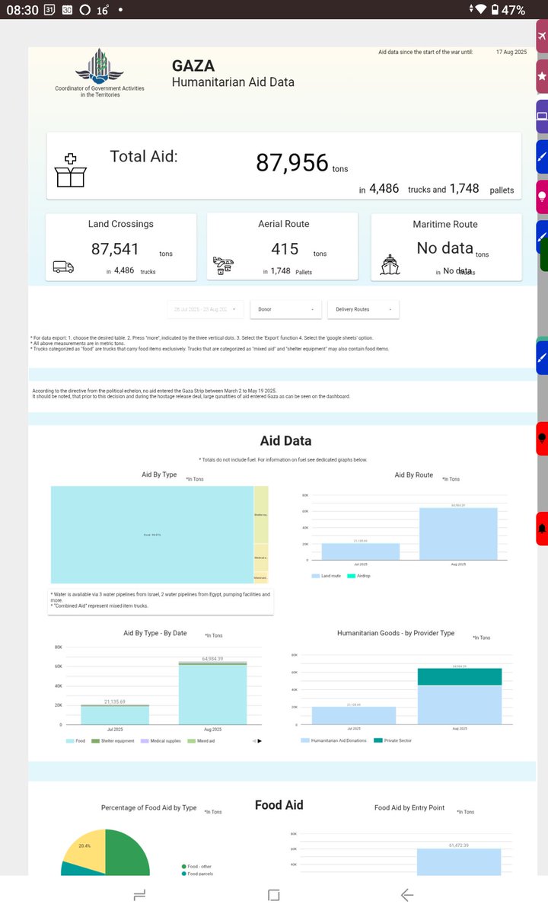548x914 pixels.
Task: Tap the magenta lightbulb side-panel icon
Action: click(542, 196)
